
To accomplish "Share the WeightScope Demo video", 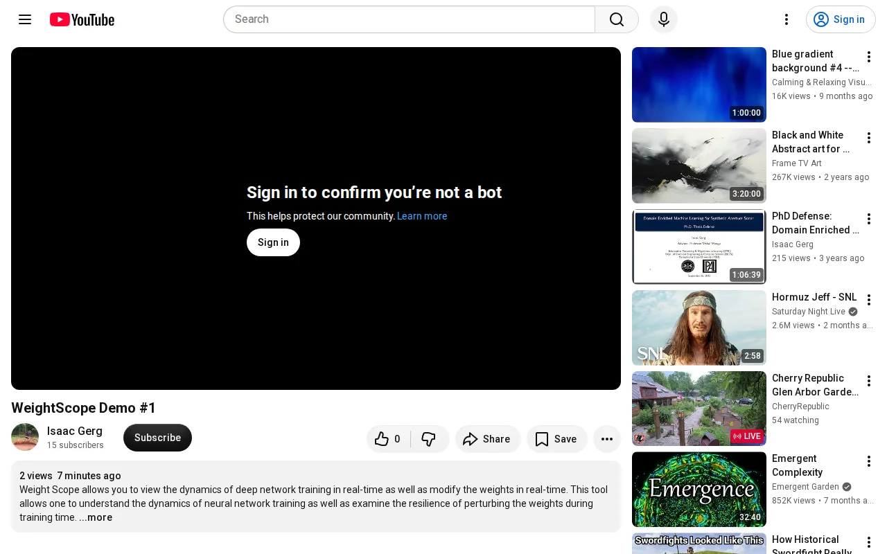I will pyautogui.click(x=488, y=439).
